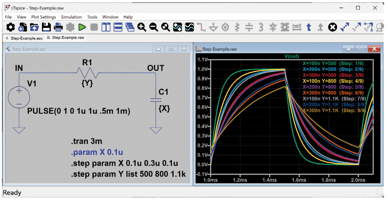Zoom in with the magnifier plus icon
388x201 pixels.
141,27
